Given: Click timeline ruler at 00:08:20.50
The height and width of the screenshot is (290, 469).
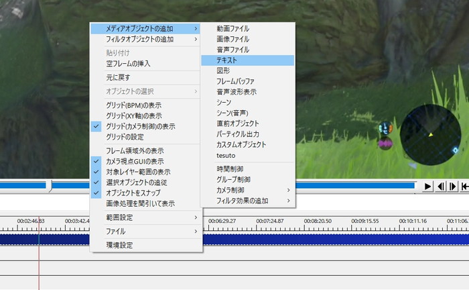Looking at the screenshot, I should (x=318, y=221).
